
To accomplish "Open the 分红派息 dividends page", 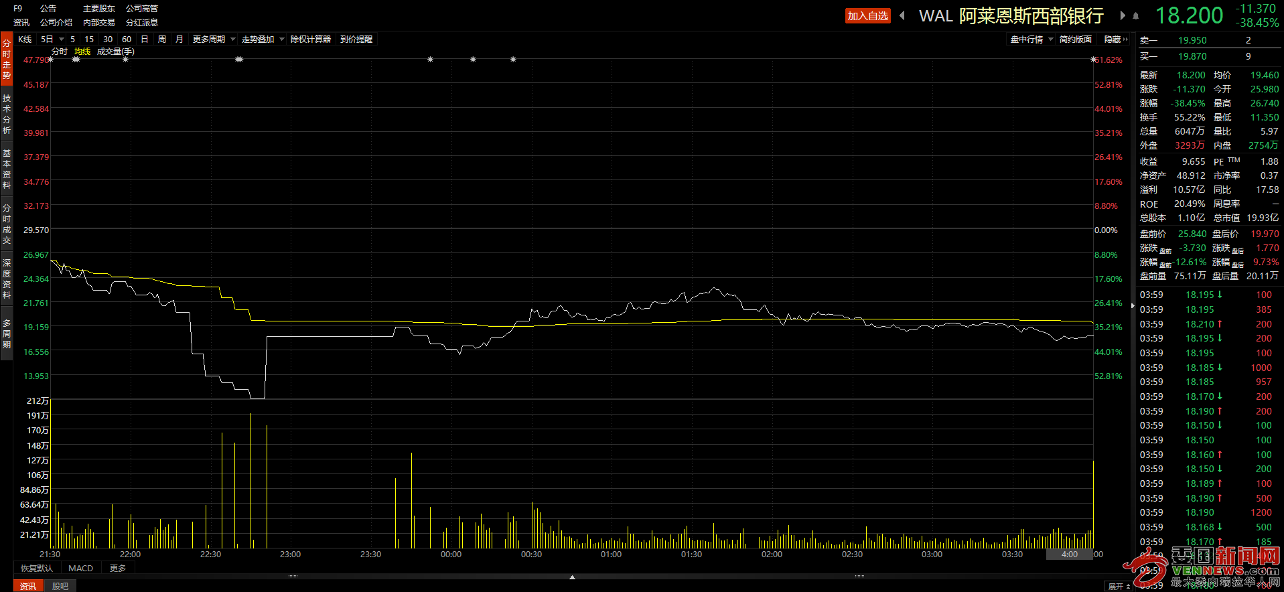I will (142, 23).
